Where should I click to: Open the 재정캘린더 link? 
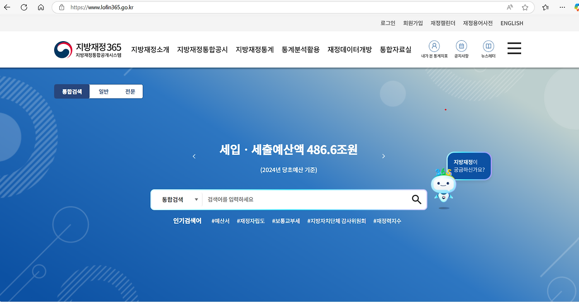coord(443,23)
